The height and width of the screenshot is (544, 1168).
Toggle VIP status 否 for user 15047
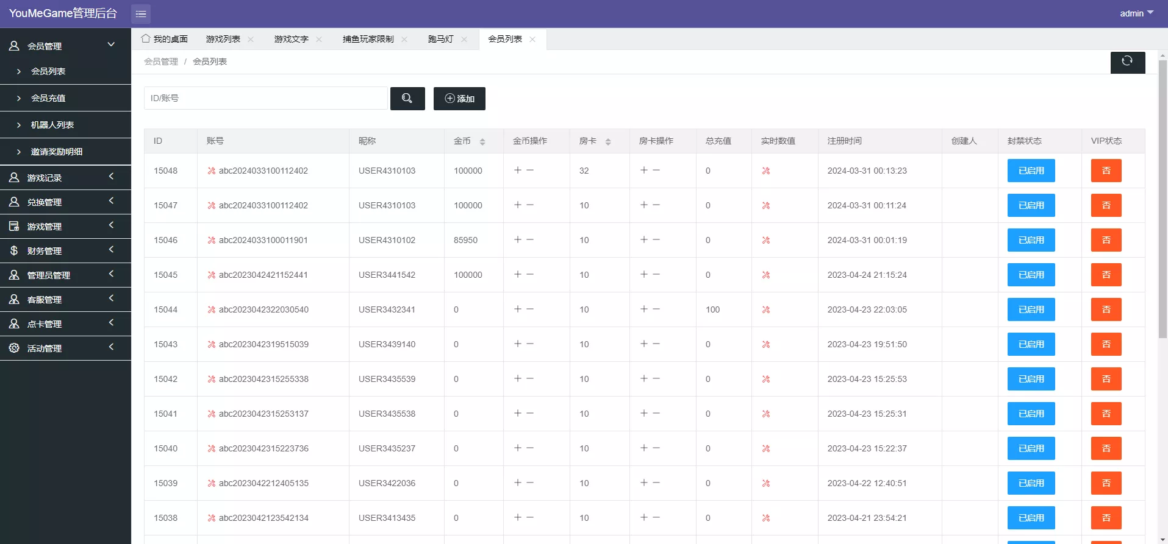point(1106,205)
